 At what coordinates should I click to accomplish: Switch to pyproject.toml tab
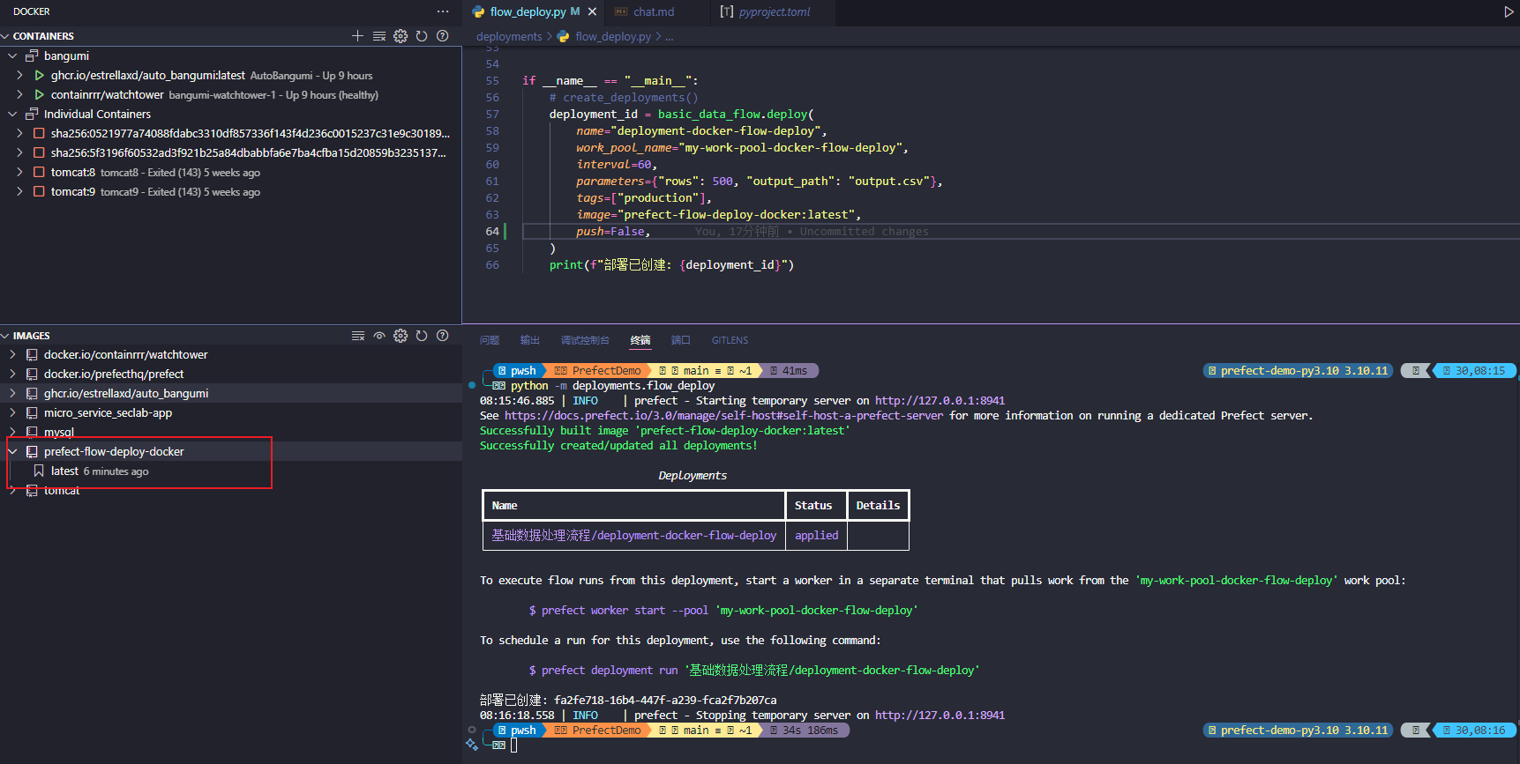[774, 12]
